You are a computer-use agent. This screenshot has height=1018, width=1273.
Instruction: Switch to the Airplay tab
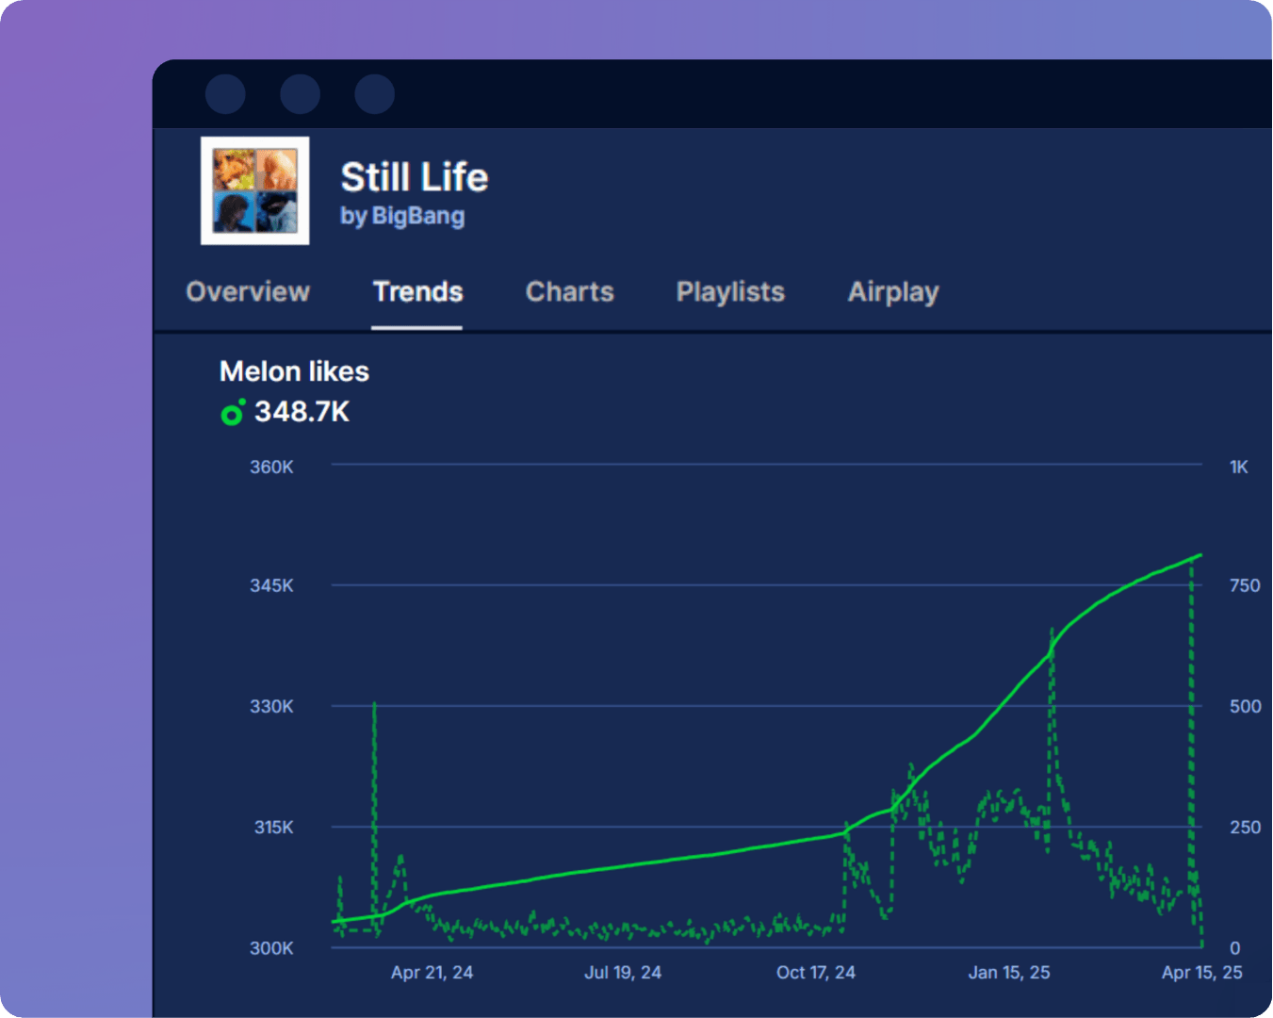point(893,292)
